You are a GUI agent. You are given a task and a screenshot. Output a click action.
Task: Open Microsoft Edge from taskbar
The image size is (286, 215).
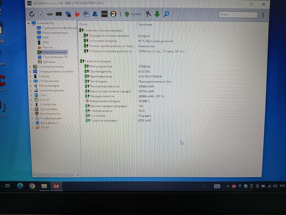coord(20,186)
